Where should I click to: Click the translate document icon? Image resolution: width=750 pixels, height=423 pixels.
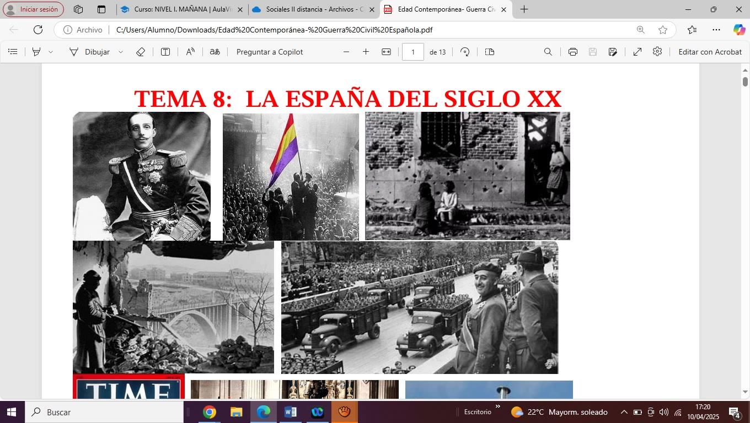pos(215,52)
